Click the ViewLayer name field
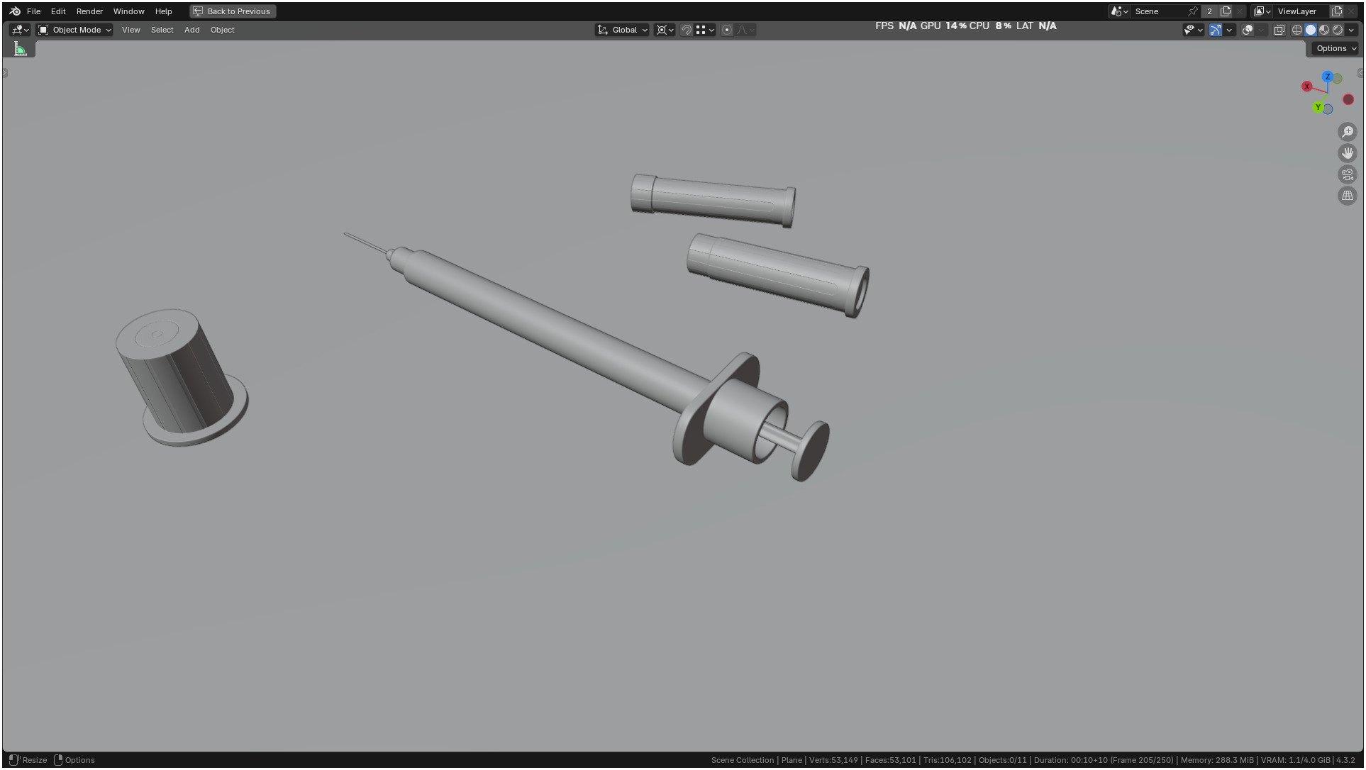This screenshot has height=770, width=1366. 1301,11
